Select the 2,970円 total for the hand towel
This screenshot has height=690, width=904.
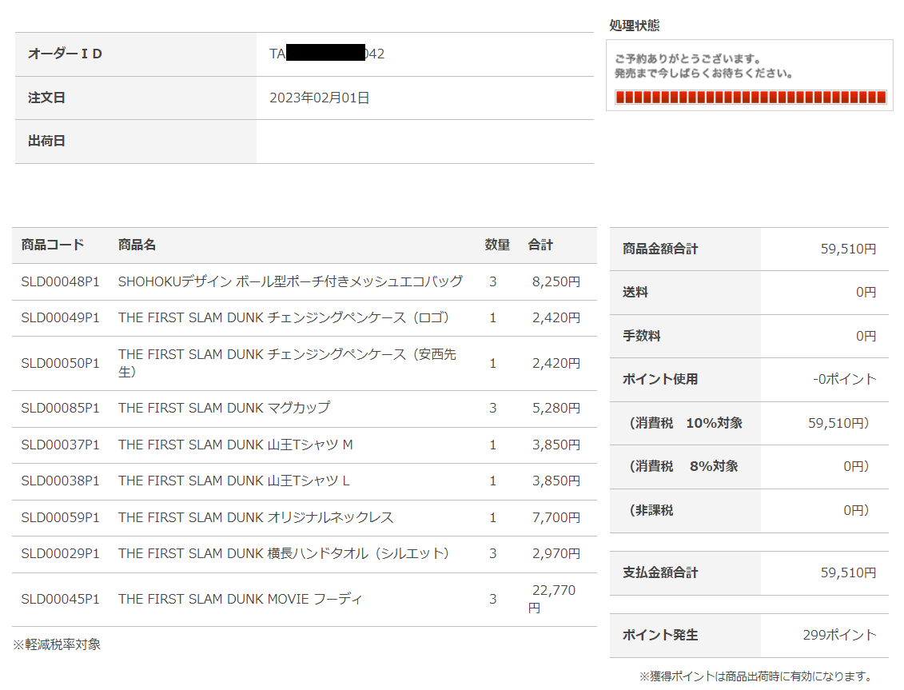pos(556,554)
